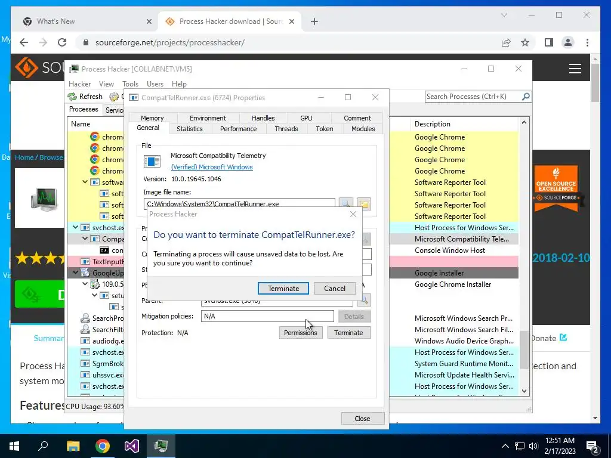
Task: Click the Chrome share page icon
Action: pos(506,42)
